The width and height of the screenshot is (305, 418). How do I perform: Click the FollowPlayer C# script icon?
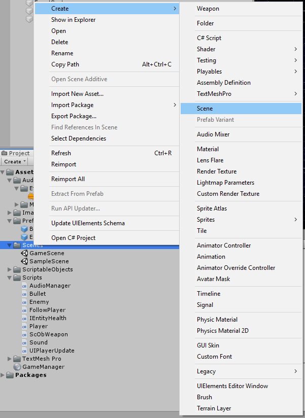coord(24,310)
